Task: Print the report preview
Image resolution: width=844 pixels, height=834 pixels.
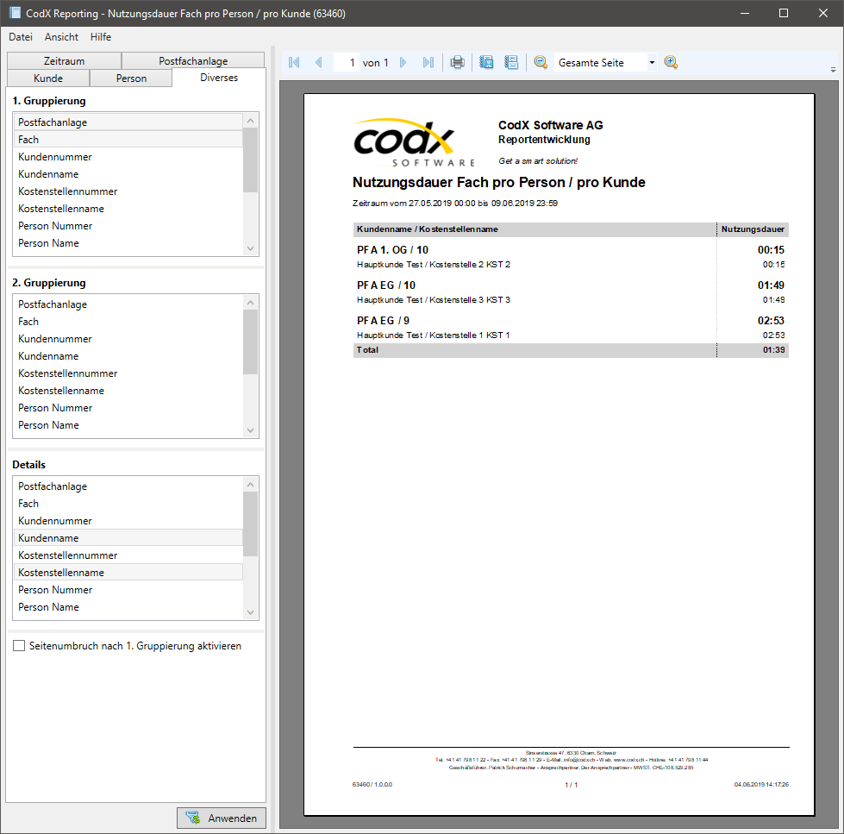Action: click(x=457, y=62)
